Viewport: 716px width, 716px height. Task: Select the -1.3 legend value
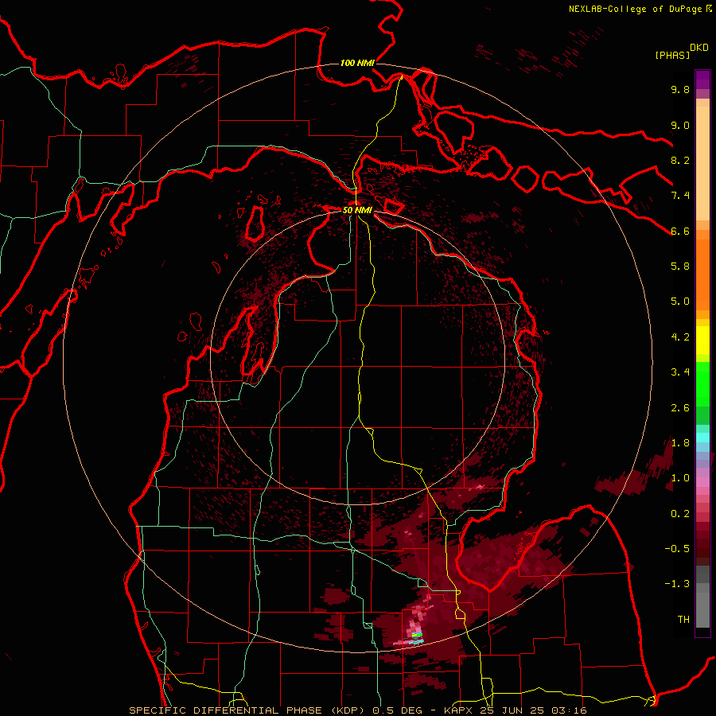(x=677, y=584)
